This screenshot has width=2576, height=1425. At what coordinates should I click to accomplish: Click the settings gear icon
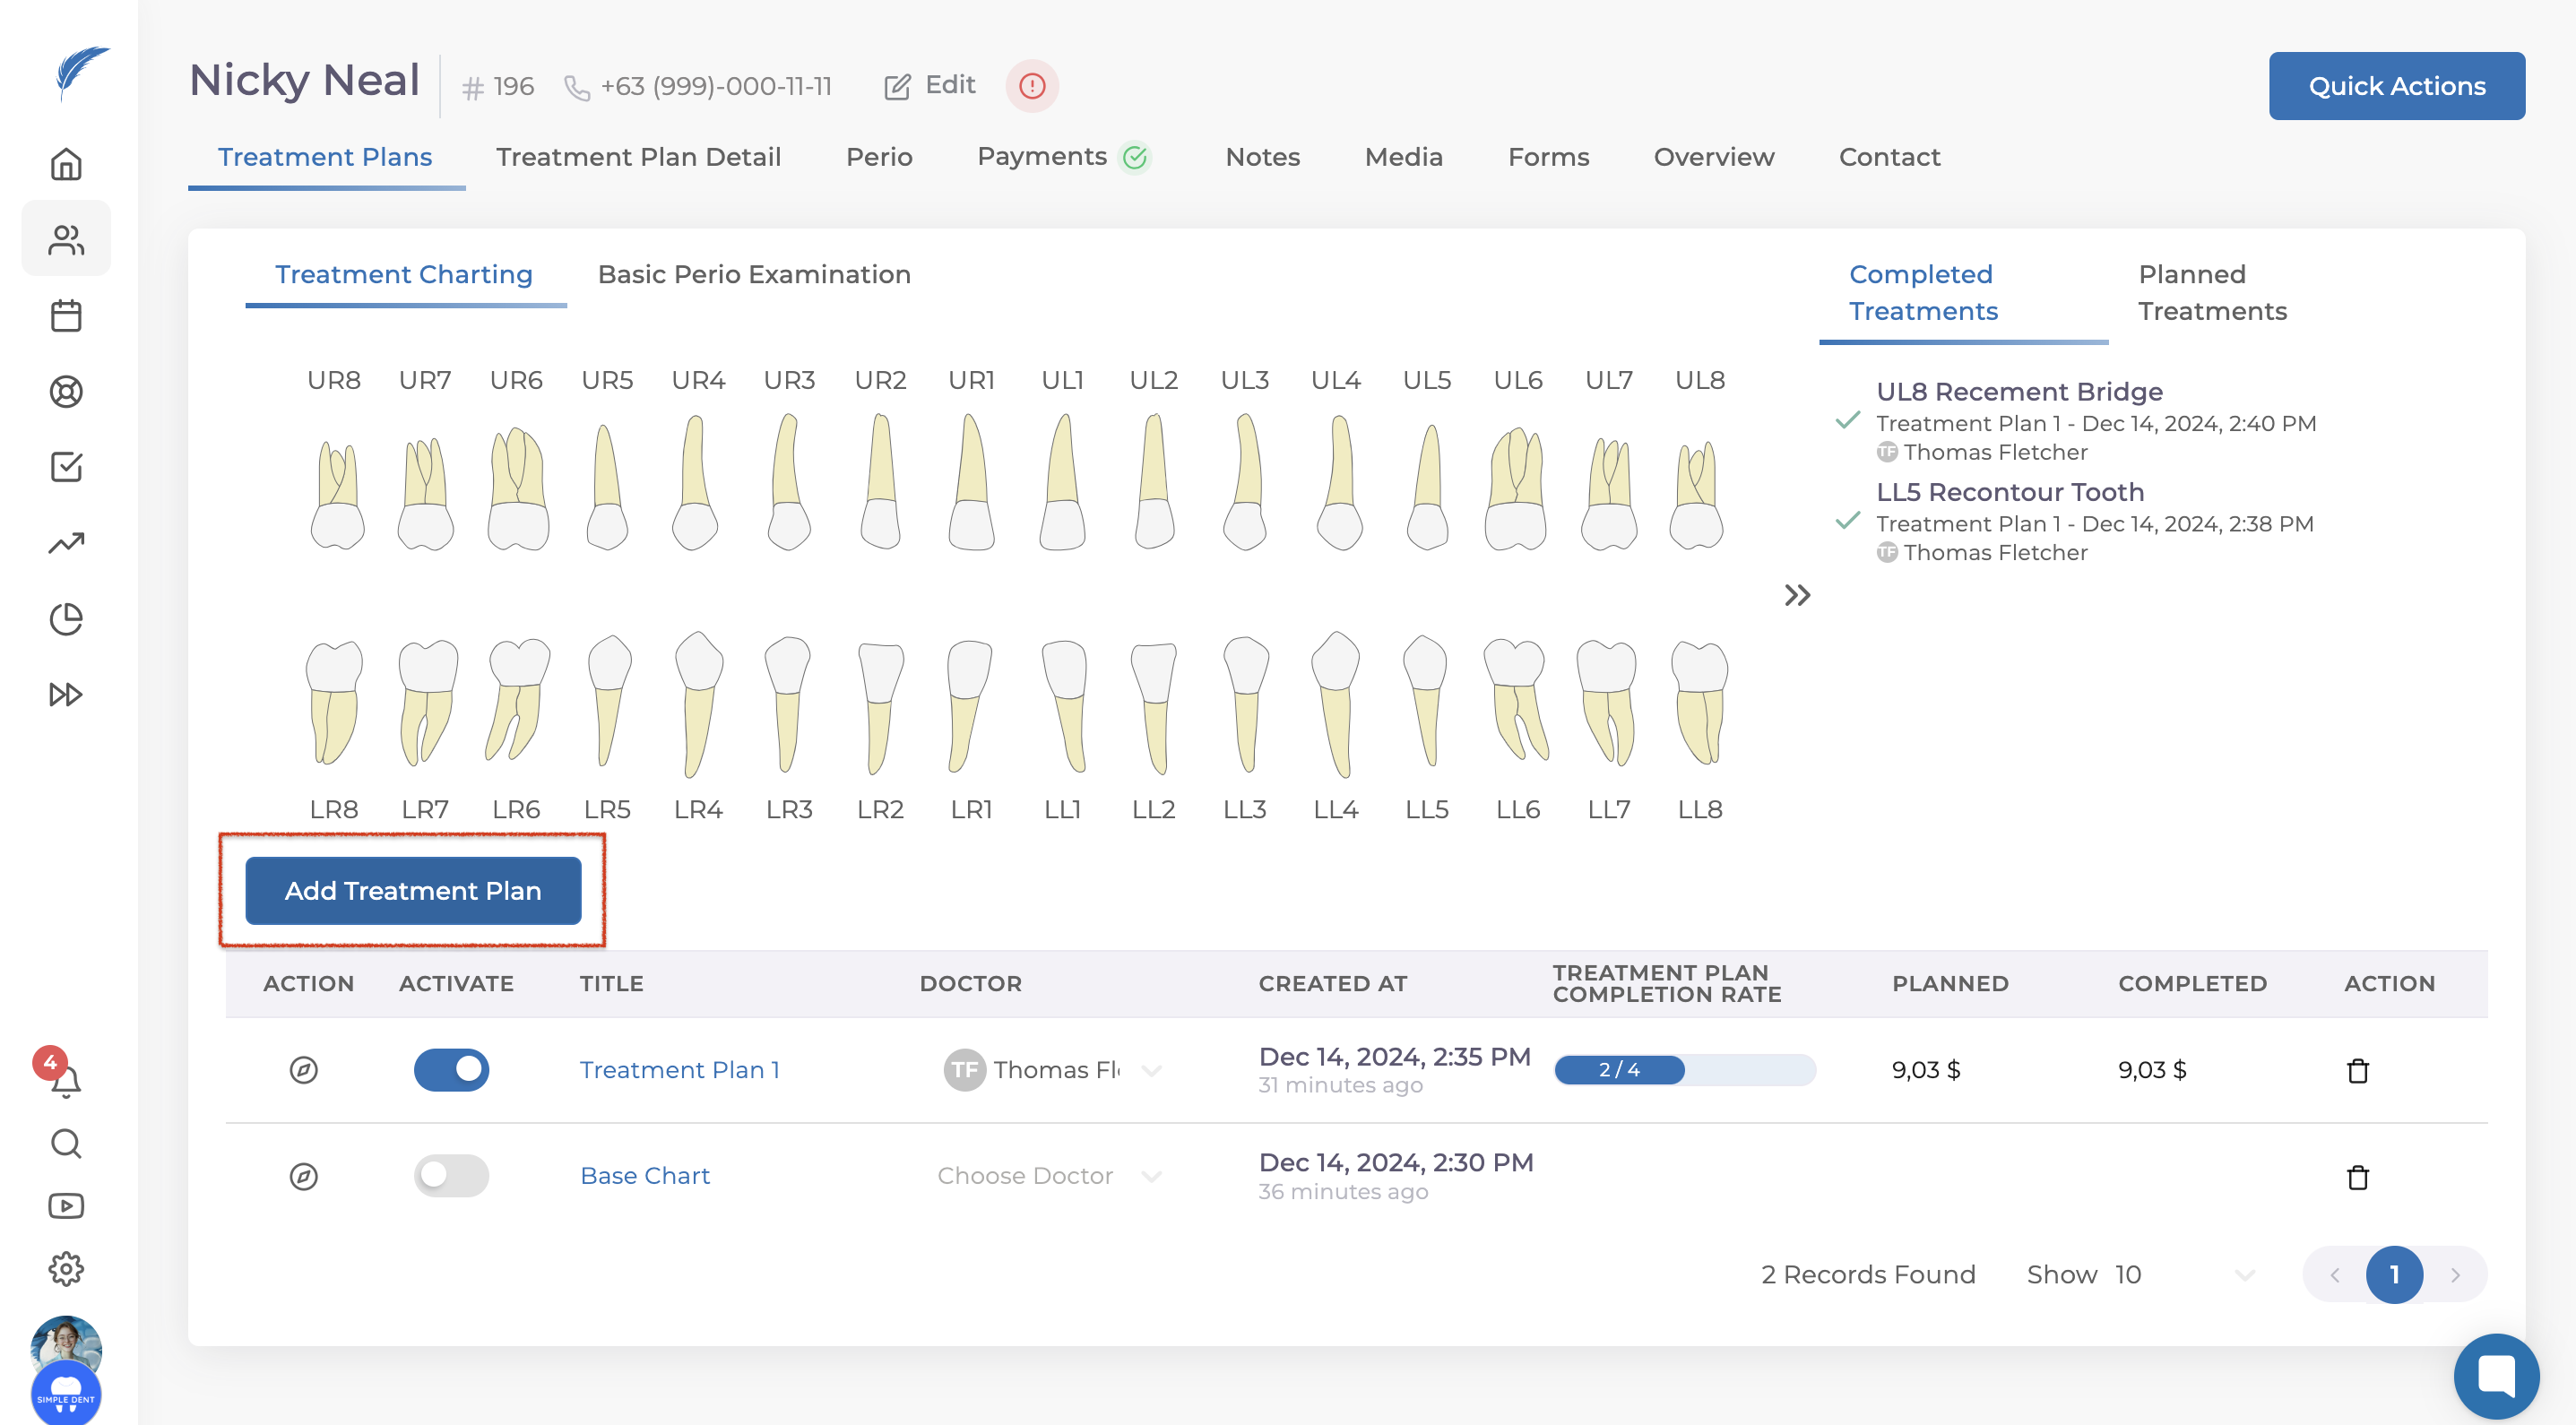coord(66,1268)
